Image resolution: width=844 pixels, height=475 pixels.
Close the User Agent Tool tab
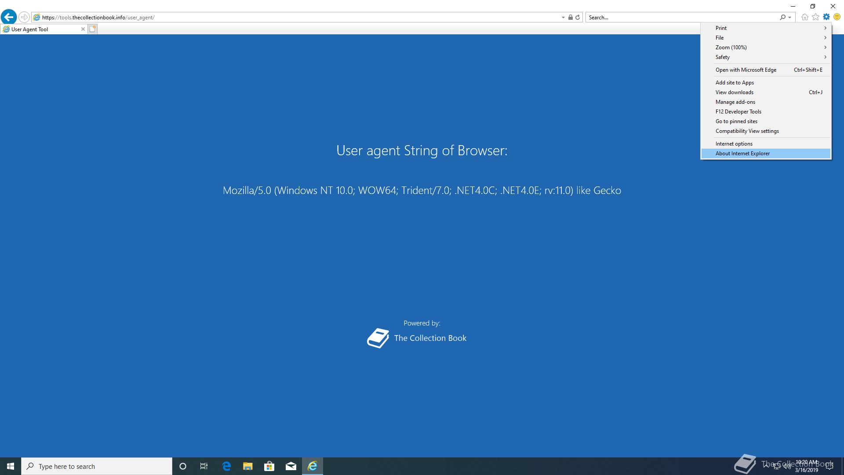point(83,29)
